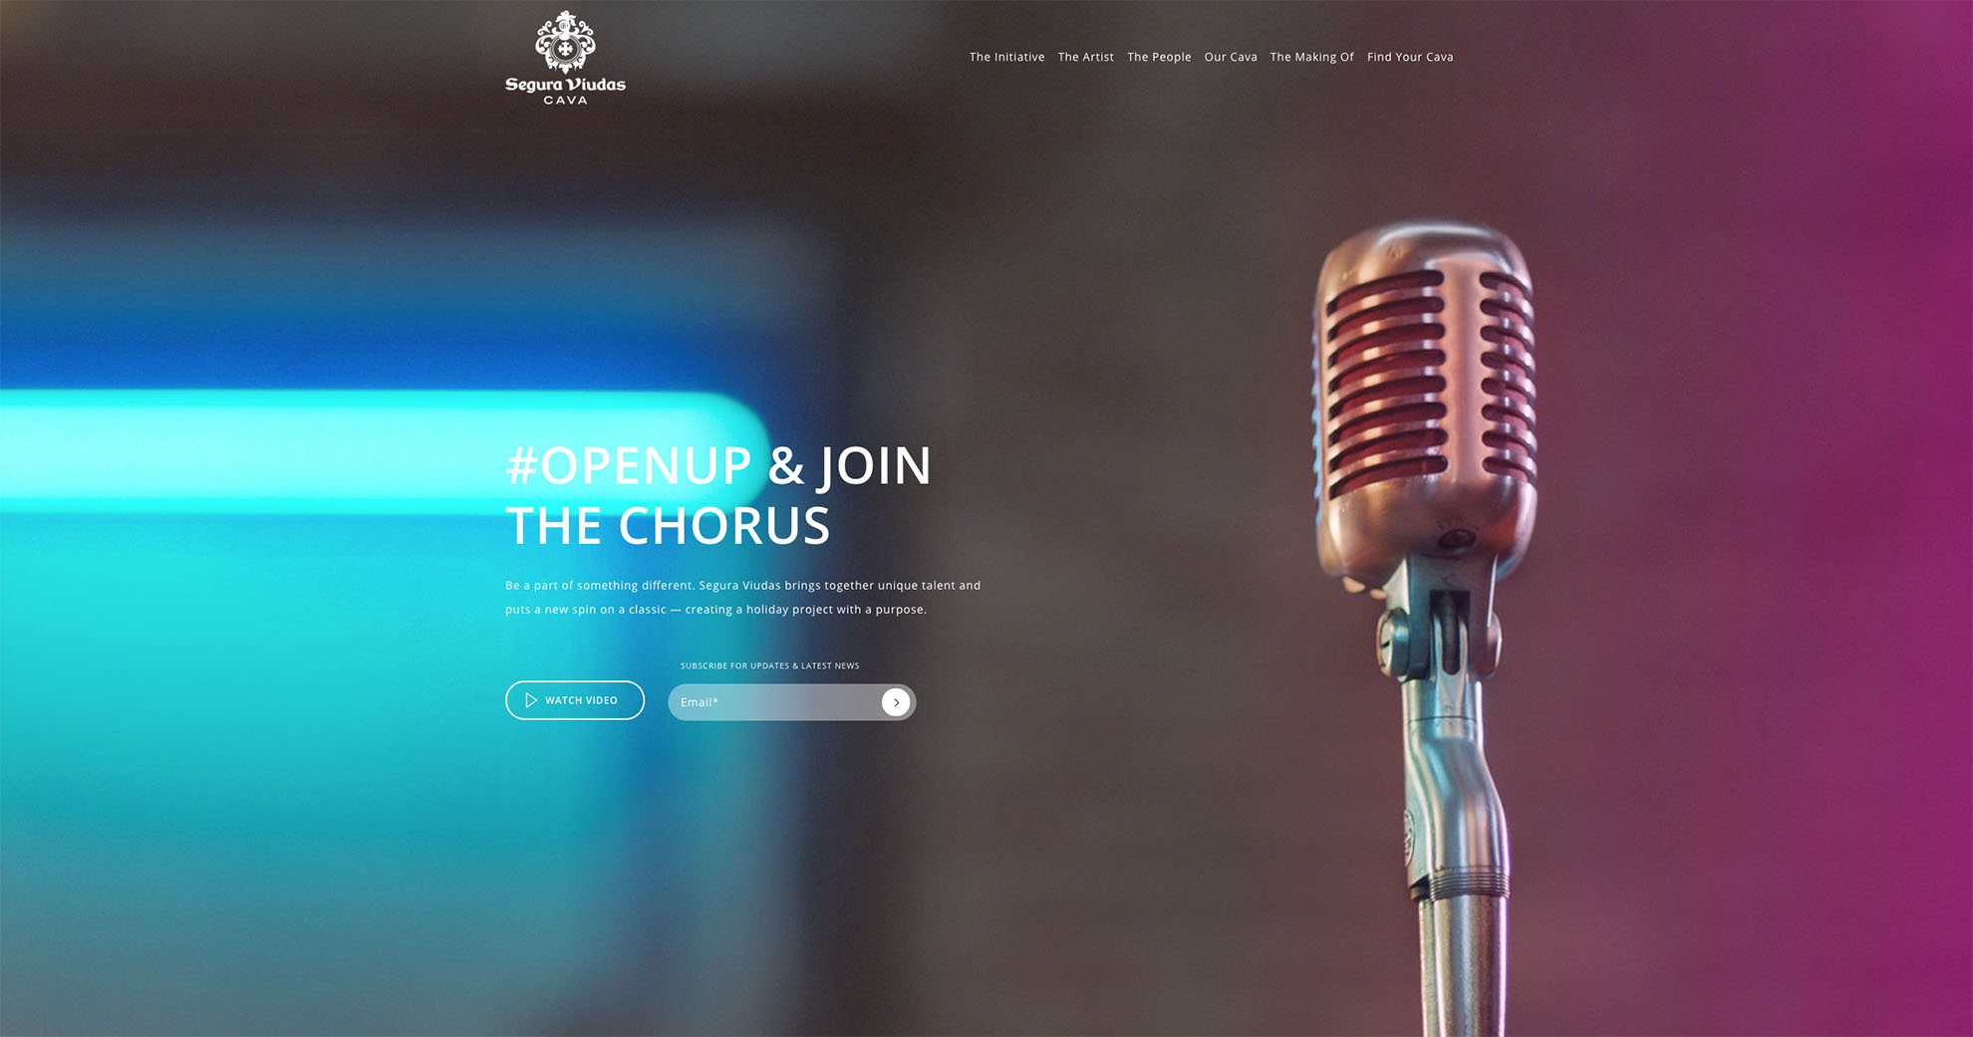Click the 'Be a part of something different' paragraph
The image size is (1973, 1037).
(x=742, y=597)
